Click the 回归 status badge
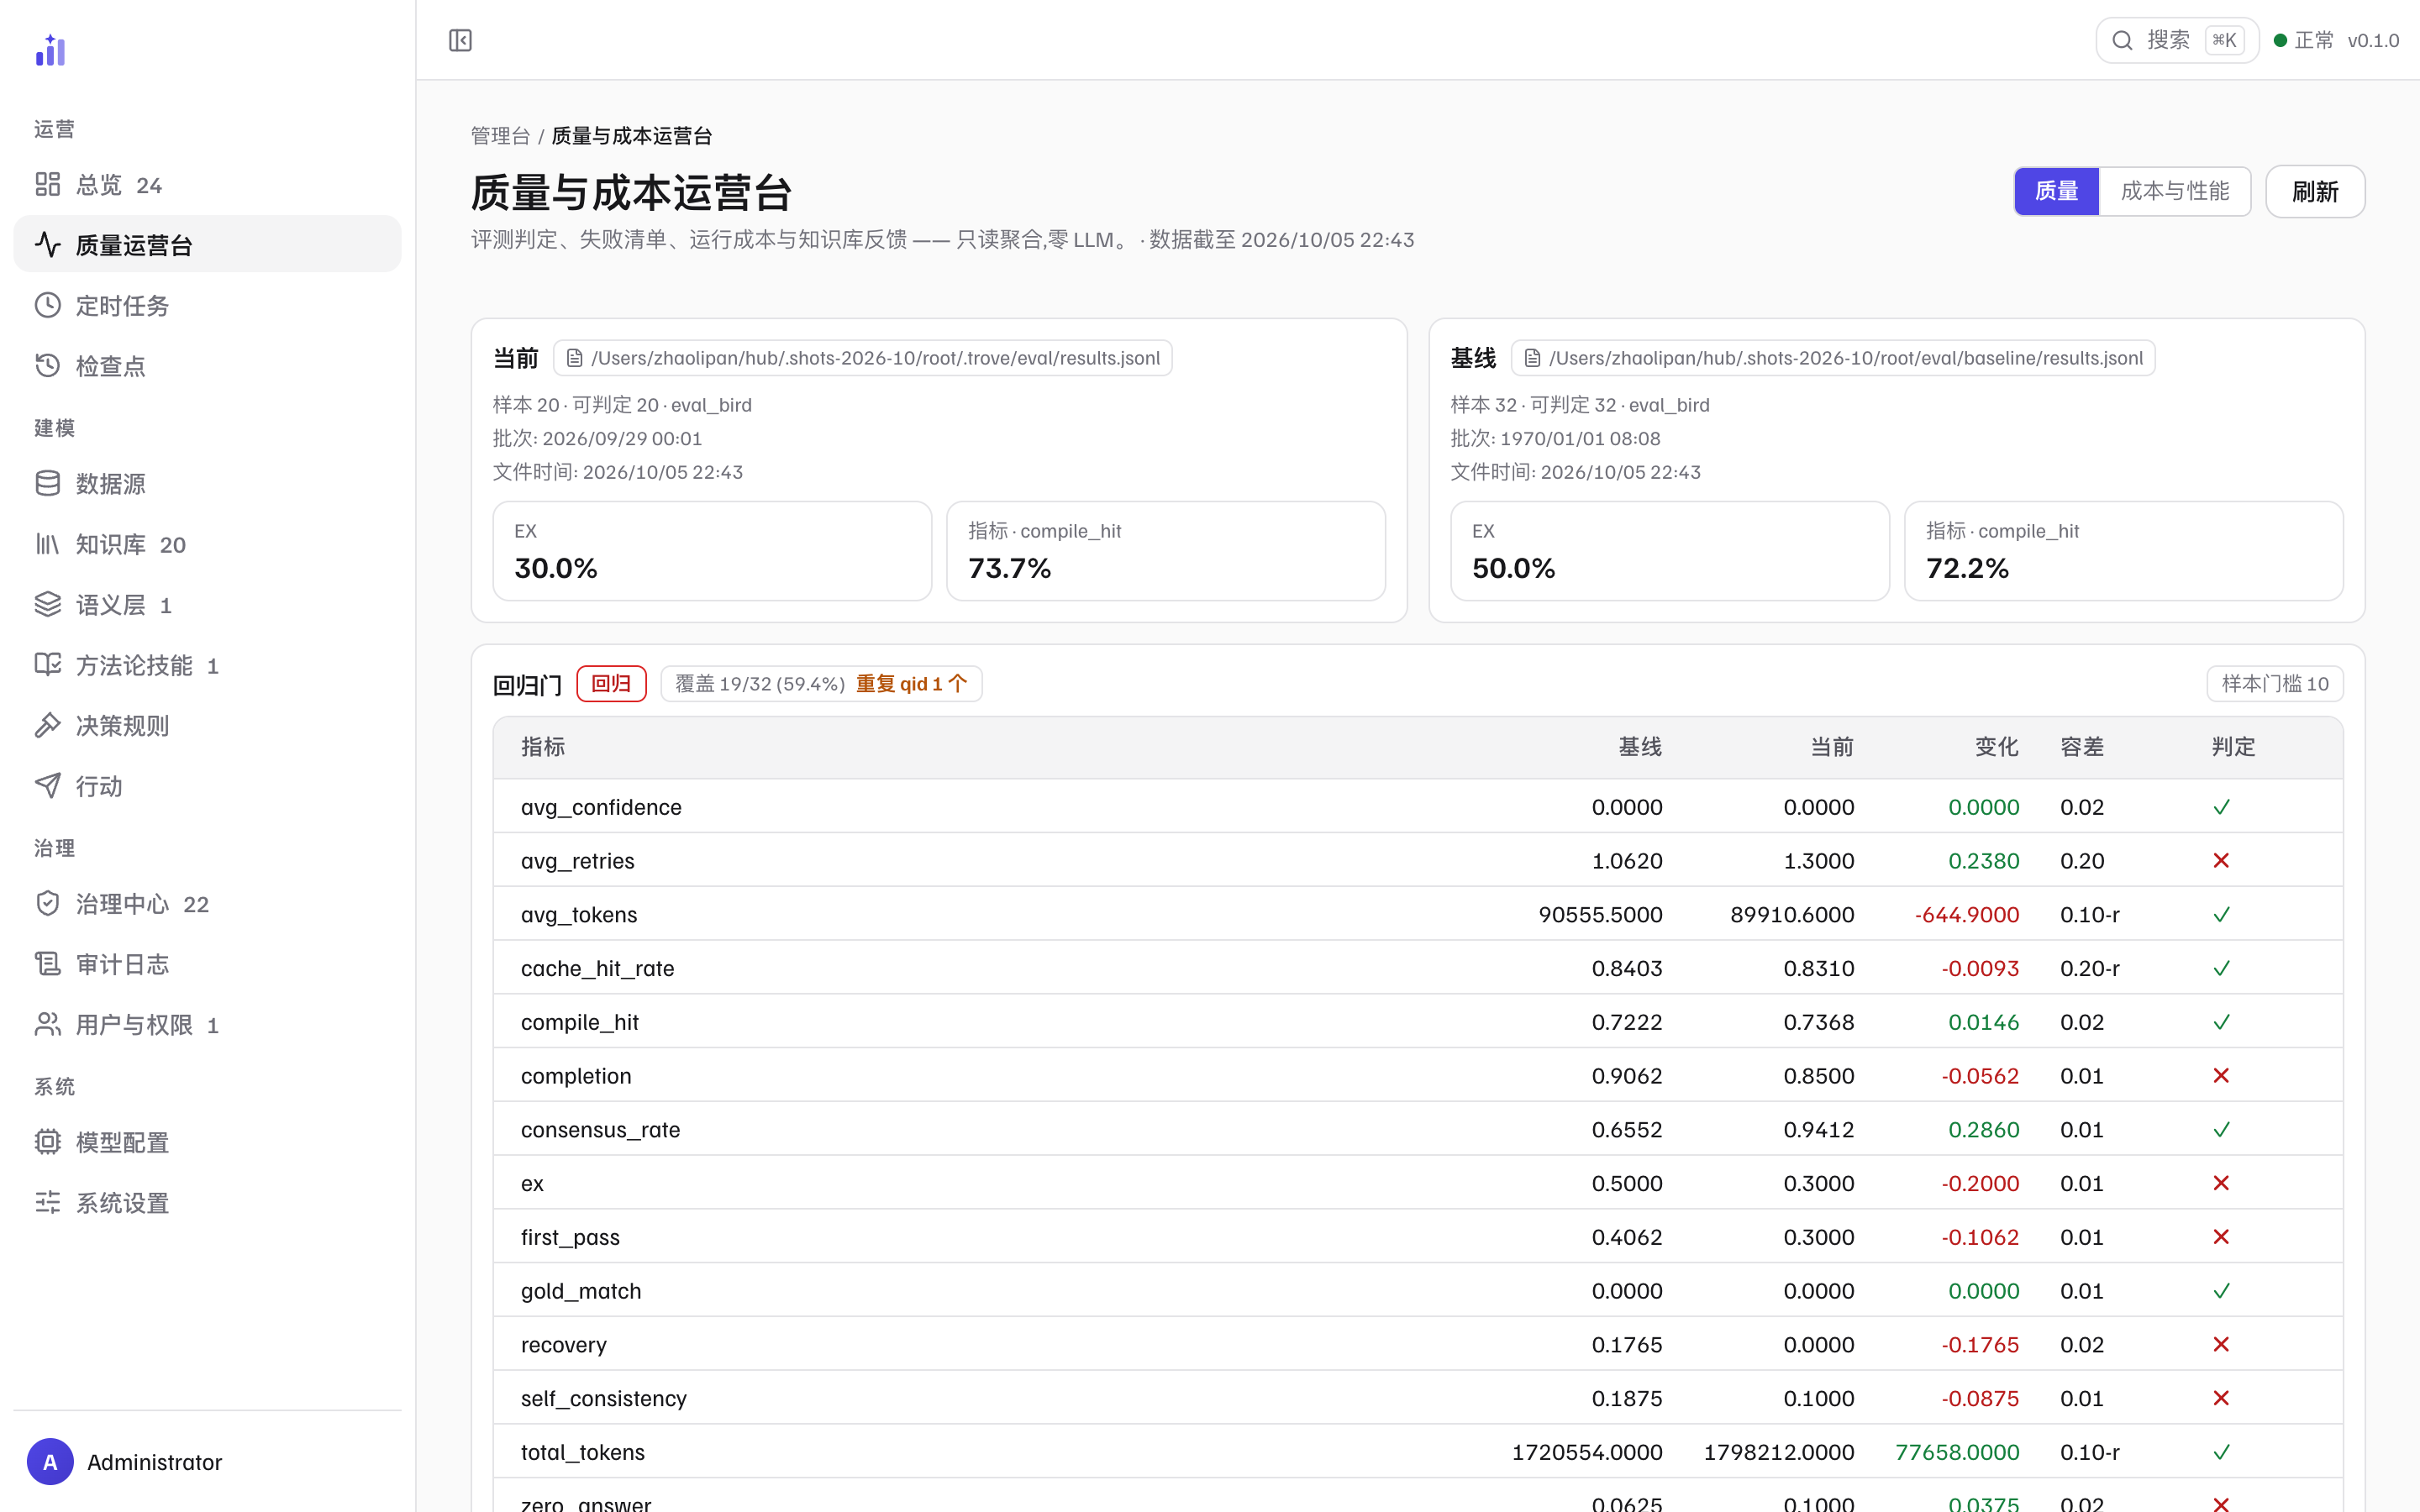Image resolution: width=2420 pixels, height=1512 pixels. (x=611, y=684)
